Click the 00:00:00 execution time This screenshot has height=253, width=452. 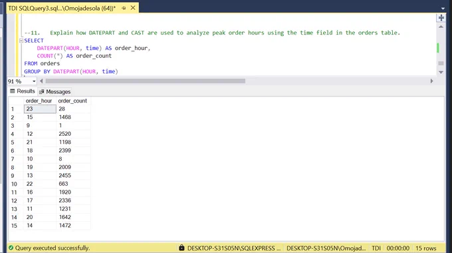tap(397, 248)
